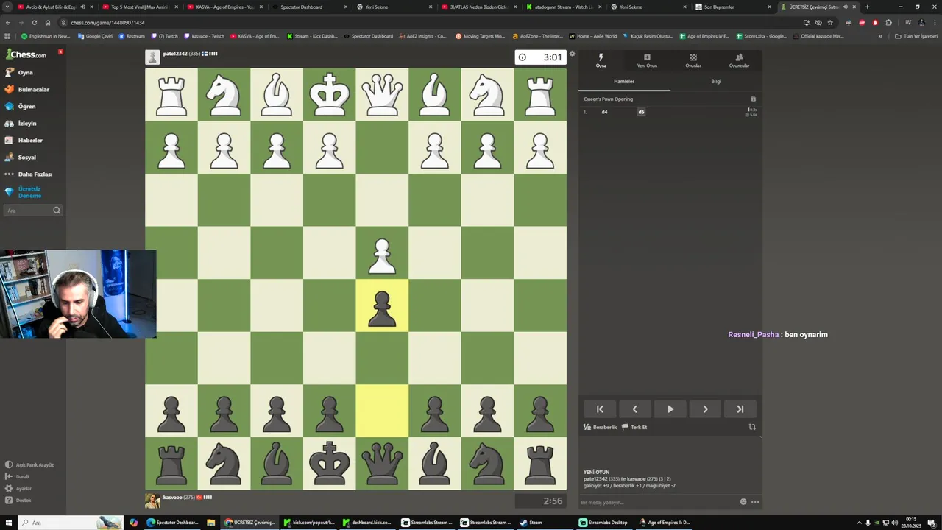The height and width of the screenshot is (530, 942).
Task: Jump to last move button
Action: 740,409
